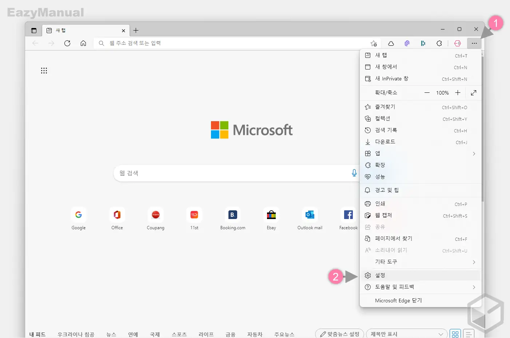Click the 웹 검색 search box
This screenshot has width=510, height=338.
[236, 173]
